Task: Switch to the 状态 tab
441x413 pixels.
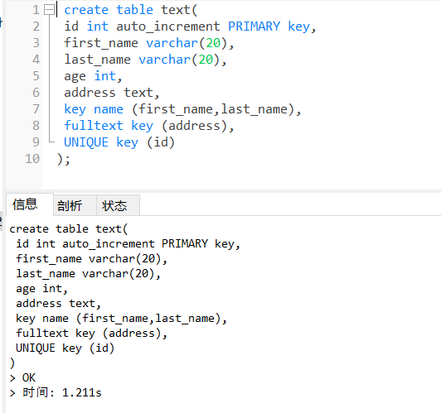Action: tap(118, 205)
